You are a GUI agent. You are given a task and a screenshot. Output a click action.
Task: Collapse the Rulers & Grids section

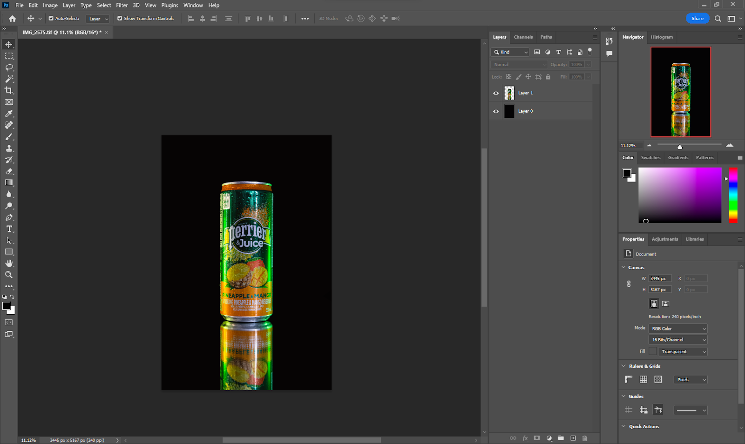coord(624,366)
